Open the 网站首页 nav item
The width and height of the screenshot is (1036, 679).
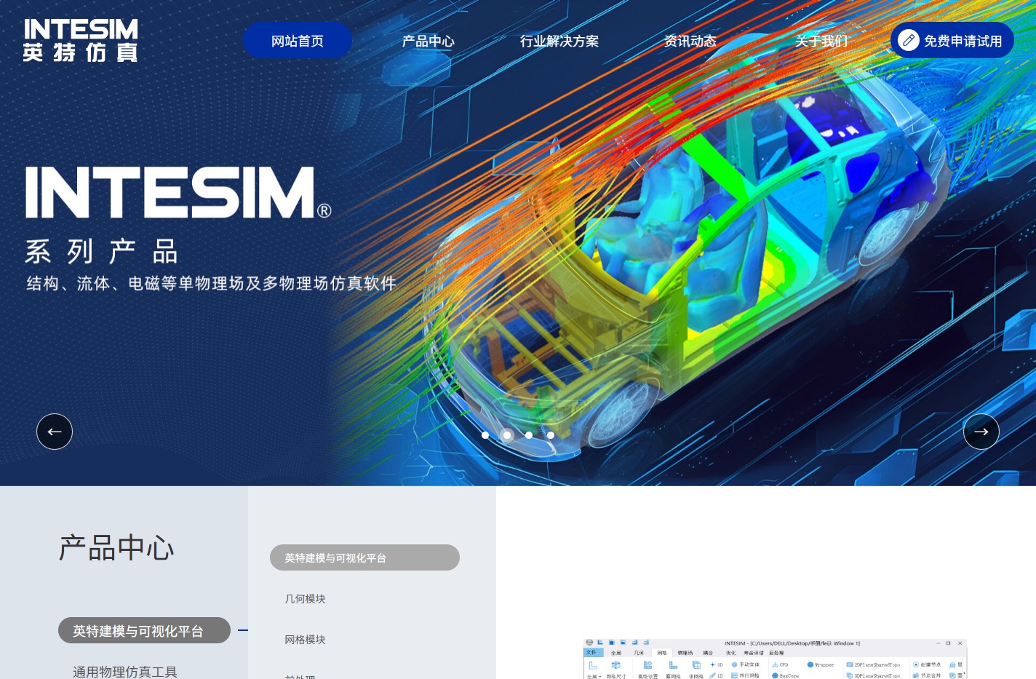point(298,41)
